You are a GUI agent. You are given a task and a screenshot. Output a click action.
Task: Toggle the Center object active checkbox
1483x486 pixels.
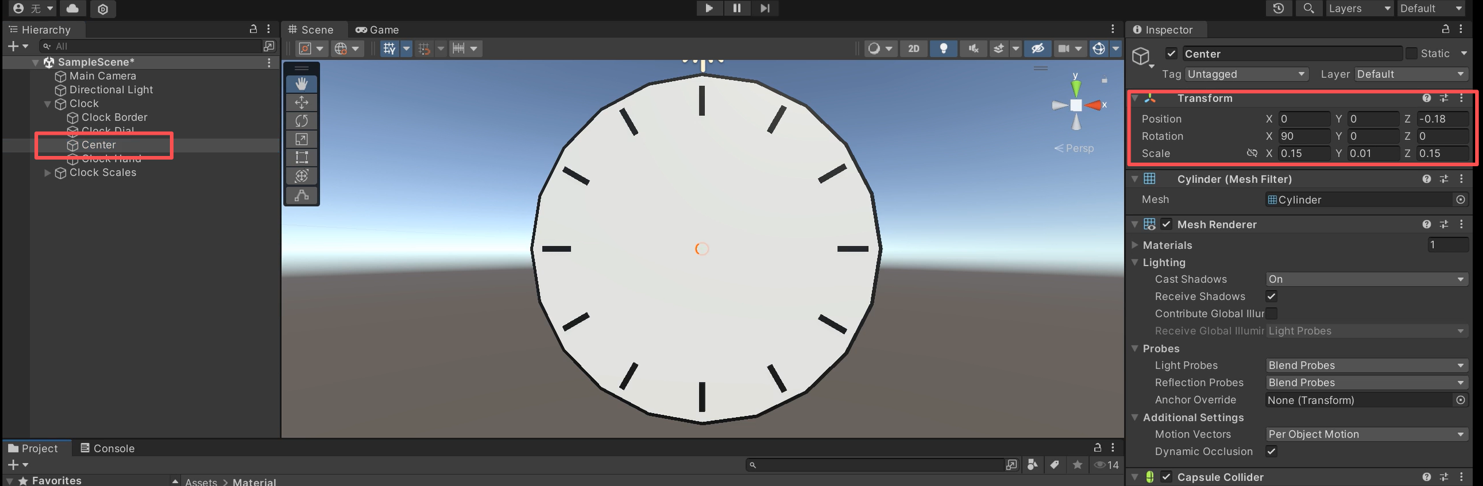(1171, 54)
